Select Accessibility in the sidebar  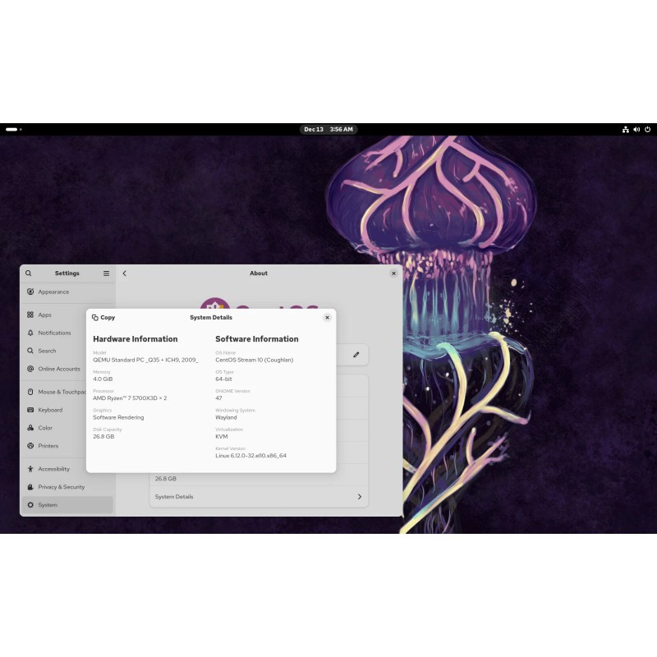tap(53, 469)
